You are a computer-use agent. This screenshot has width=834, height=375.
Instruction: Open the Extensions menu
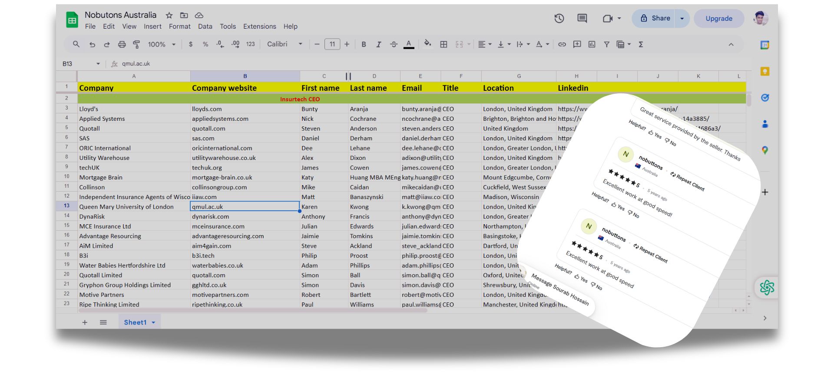[x=260, y=27]
